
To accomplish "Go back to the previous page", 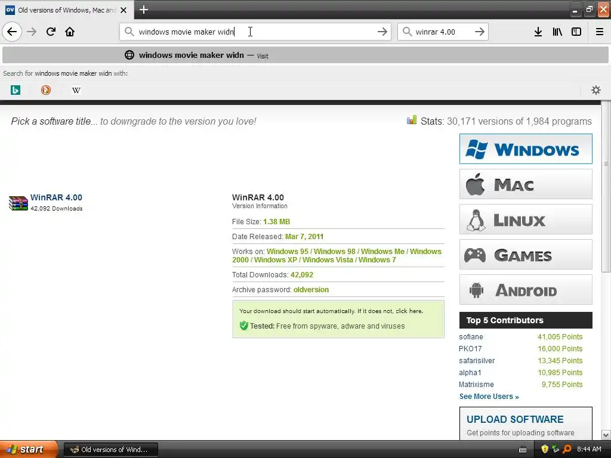I will [12, 32].
